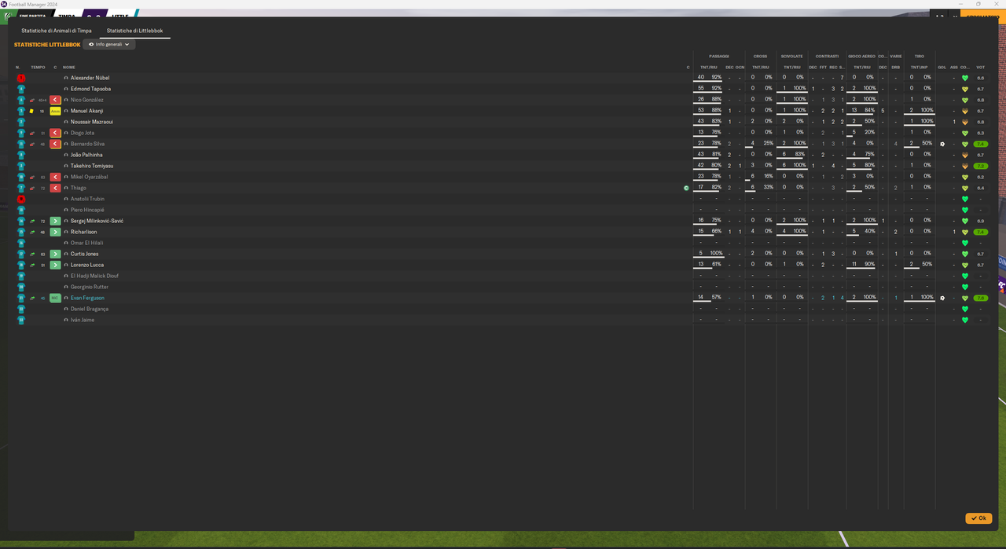Click the shirt icon beside Edmond Tapsoba
Screen dimensions: 1006x549
[21, 89]
